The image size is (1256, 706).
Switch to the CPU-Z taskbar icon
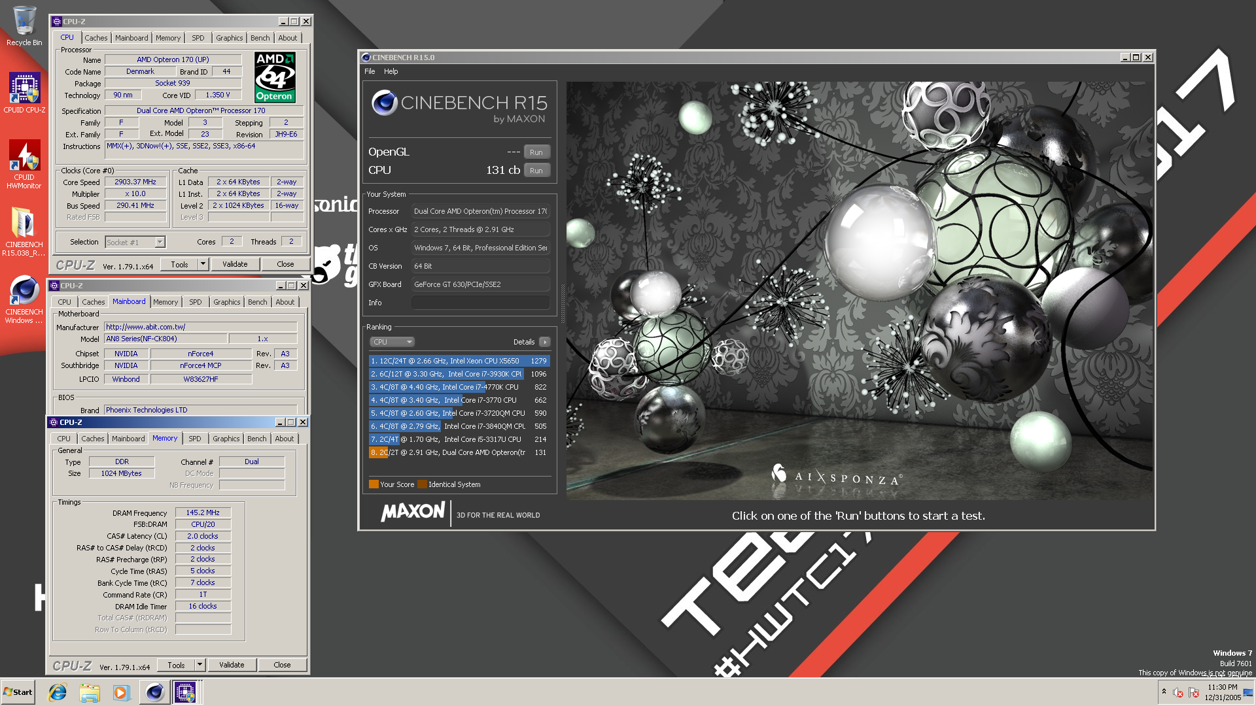point(185,692)
